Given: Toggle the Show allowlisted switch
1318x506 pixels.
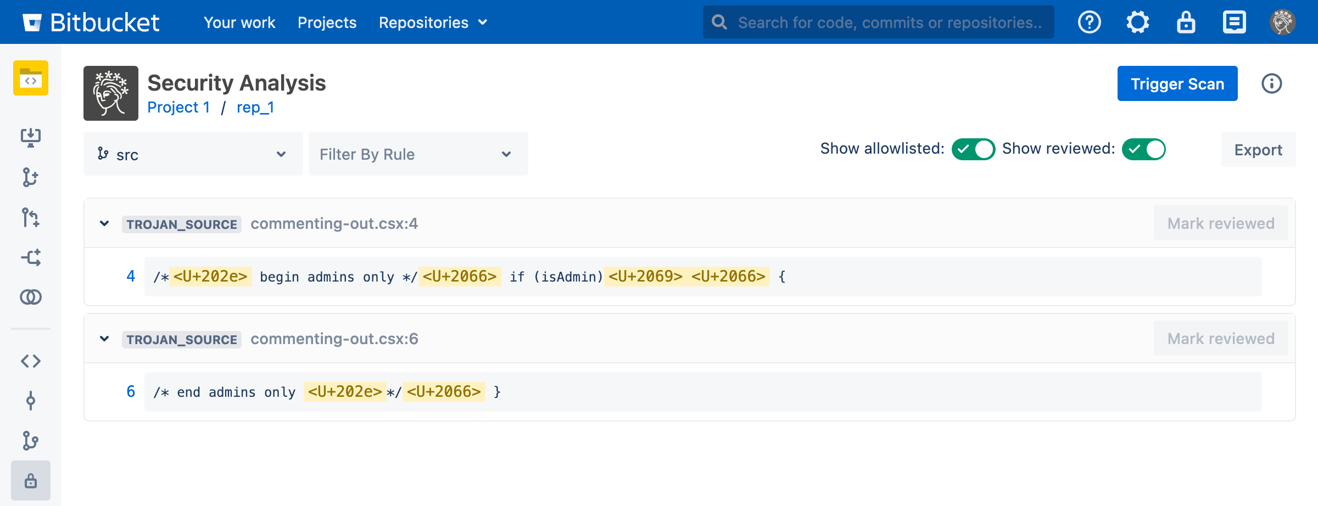Looking at the screenshot, I should (973, 149).
